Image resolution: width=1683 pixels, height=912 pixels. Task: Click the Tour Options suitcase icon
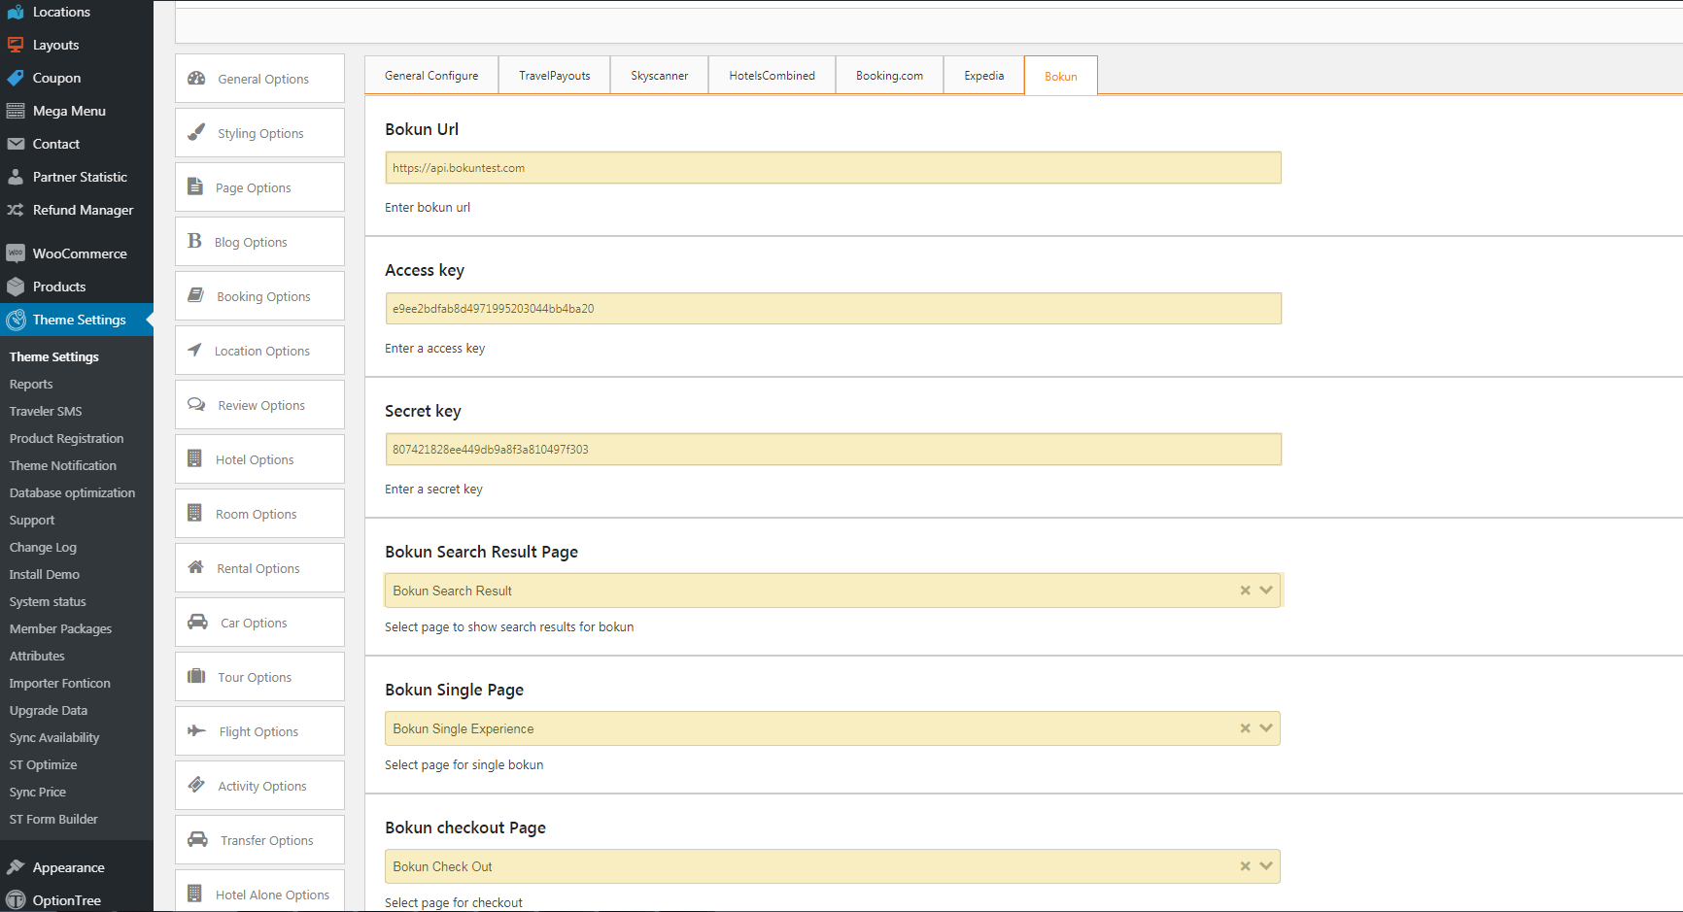coord(196,676)
